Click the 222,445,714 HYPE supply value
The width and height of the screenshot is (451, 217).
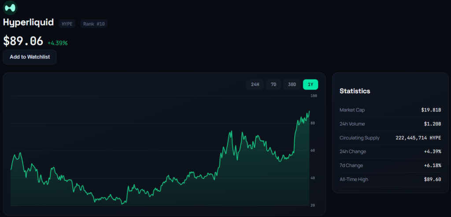click(x=418, y=138)
